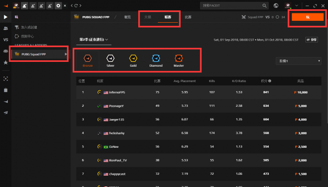
Task: Click the 玩 heading in side panel
Action: (x=16, y=17)
